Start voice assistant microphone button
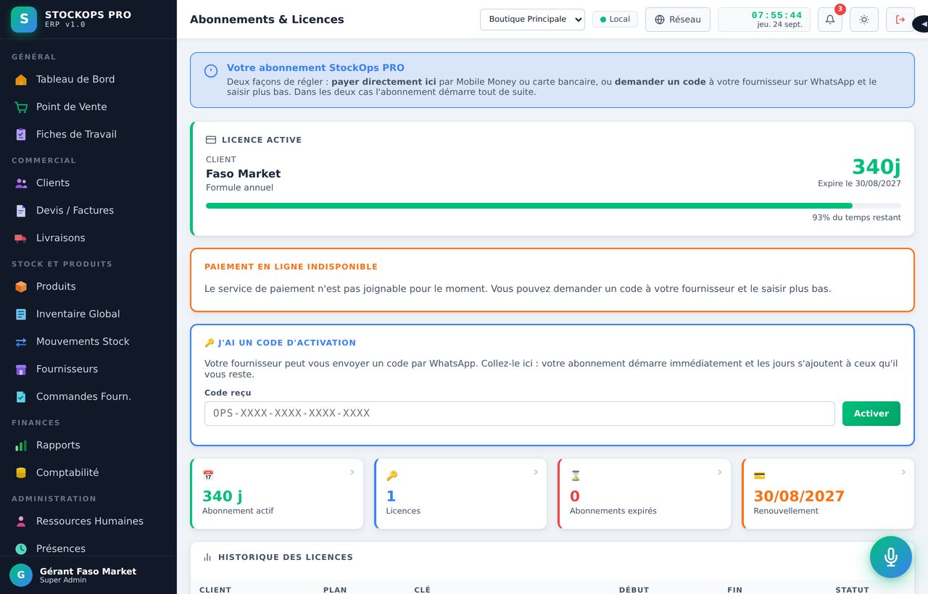Viewport: 928px width, 594px height. [891, 557]
